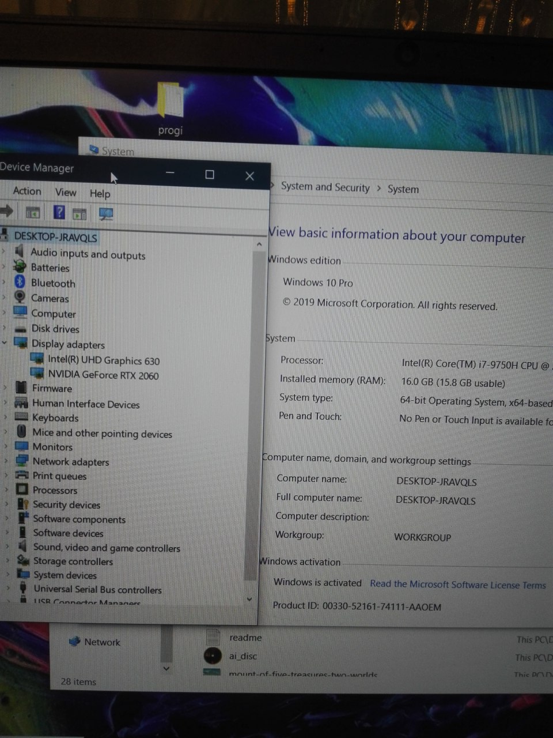This screenshot has height=738, width=553.
Task: Click the Firmware chip icon
Action: click(x=21, y=387)
